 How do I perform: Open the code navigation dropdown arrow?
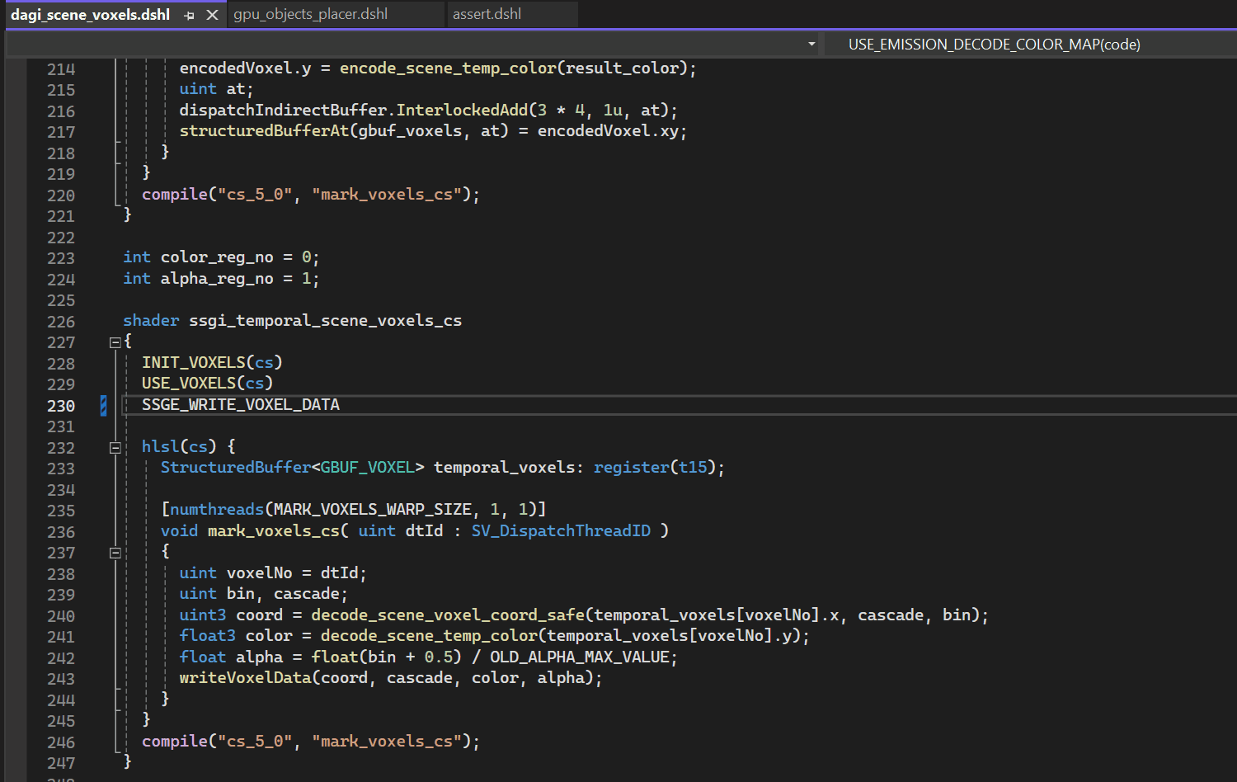click(811, 44)
